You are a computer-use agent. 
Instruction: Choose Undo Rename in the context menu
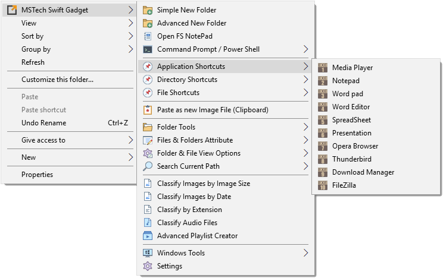tap(43, 123)
